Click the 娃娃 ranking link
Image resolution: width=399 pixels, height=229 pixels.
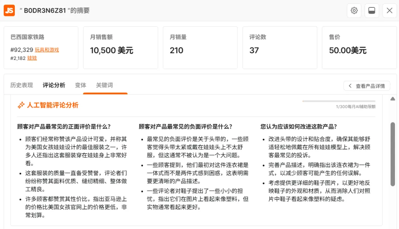click(32, 58)
